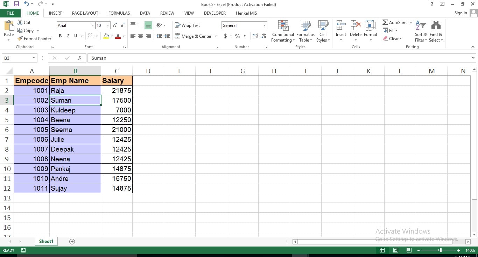Viewport: 478px width, 257px height.
Task: Click the Save icon in quick access toolbar
Action: coord(16,4)
